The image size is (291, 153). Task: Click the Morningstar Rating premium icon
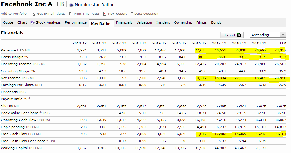coord(71,5)
